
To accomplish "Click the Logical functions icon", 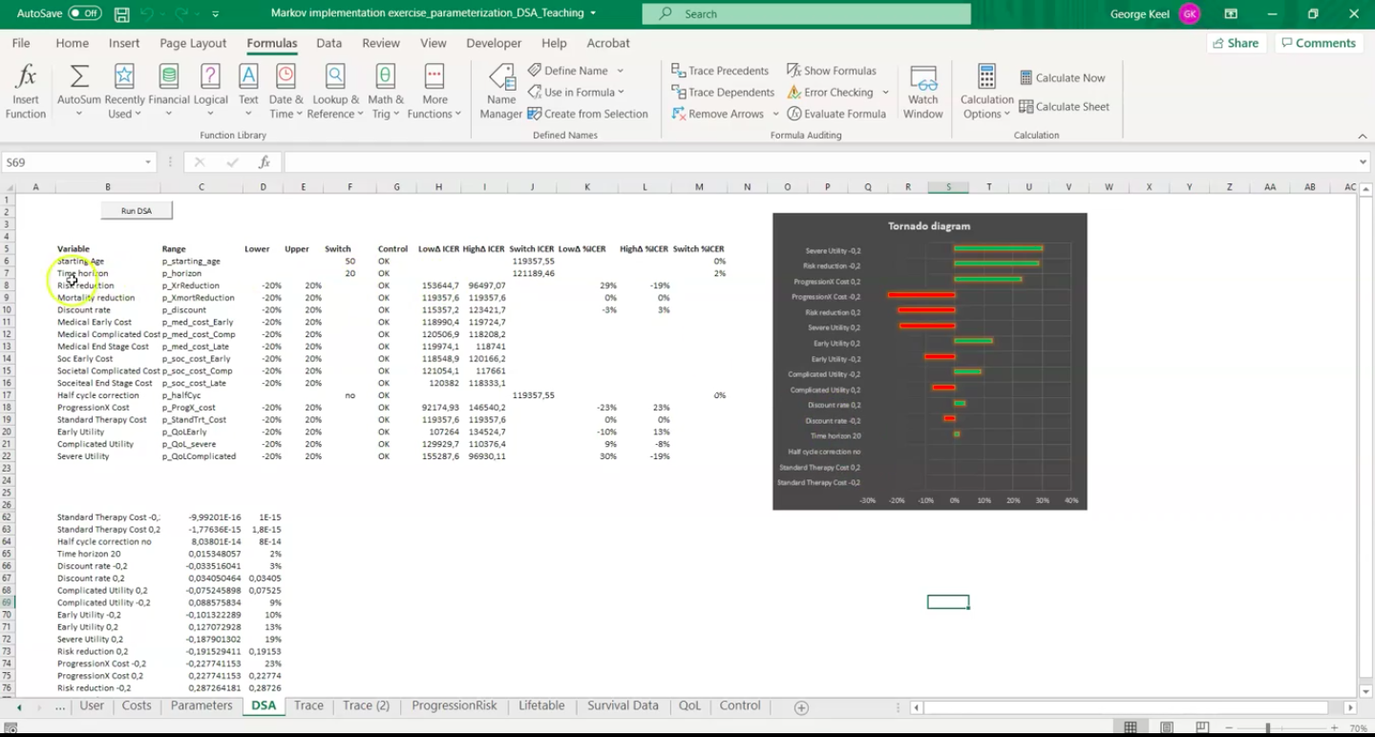I will click(211, 78).
